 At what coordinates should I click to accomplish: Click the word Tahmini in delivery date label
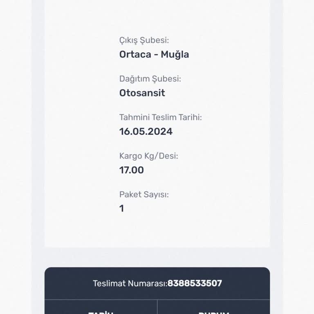[x=135, y=117]
